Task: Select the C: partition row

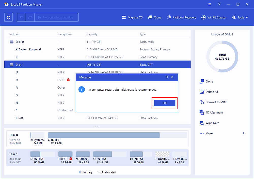Action: 97,57
